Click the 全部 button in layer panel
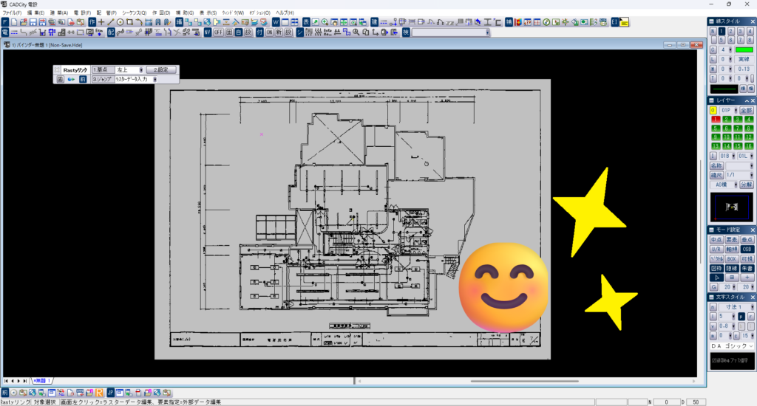Viewport: 757px width, 406px height. 747,111
